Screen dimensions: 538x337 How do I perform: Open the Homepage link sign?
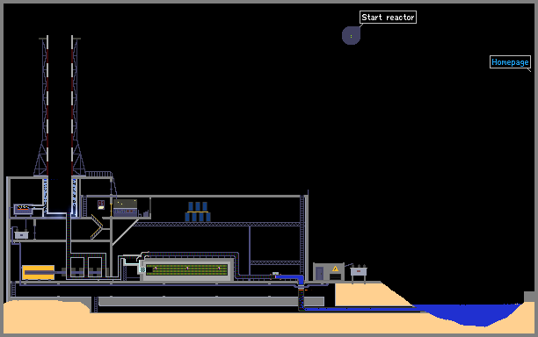[510, 62]
